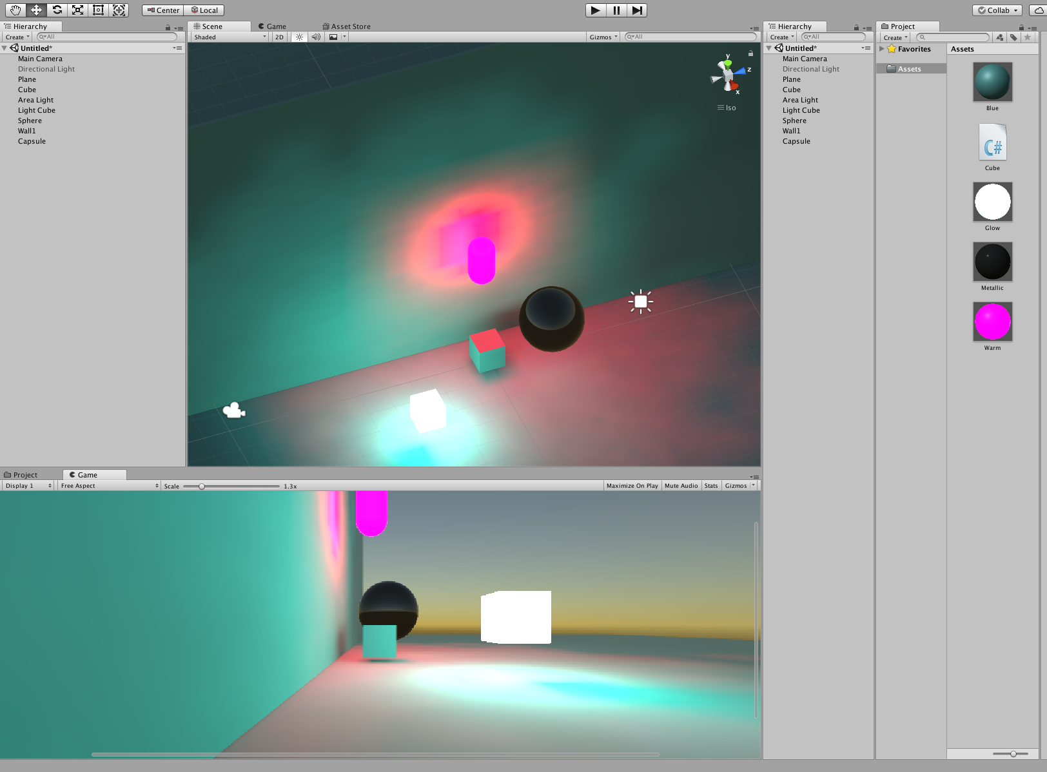Focus the Scene view search field
1047x772 pixels.
[690, 37]
